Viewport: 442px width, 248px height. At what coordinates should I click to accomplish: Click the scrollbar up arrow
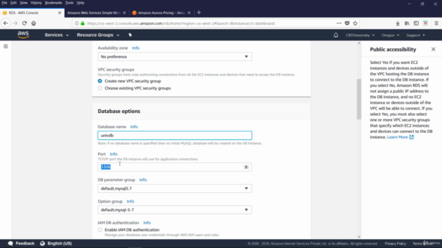pos(359,43)
